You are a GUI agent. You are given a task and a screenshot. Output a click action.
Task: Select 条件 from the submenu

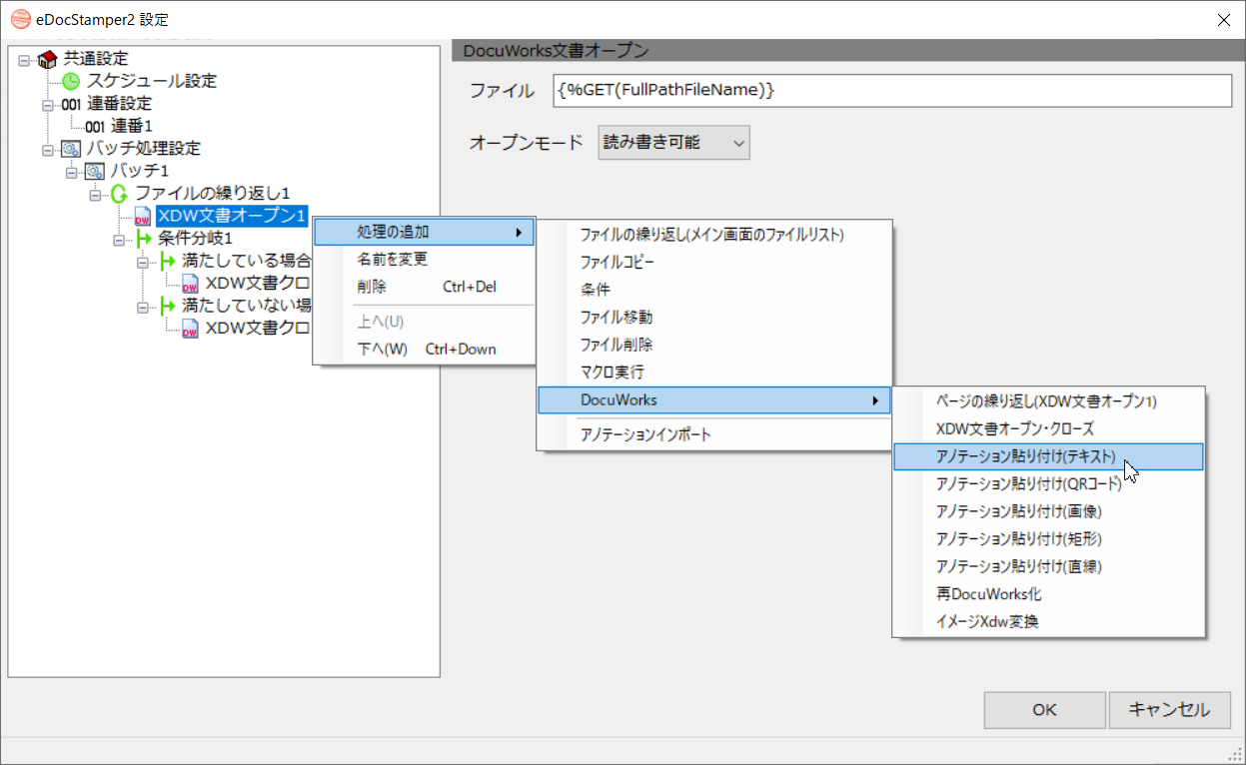(713, 290)
